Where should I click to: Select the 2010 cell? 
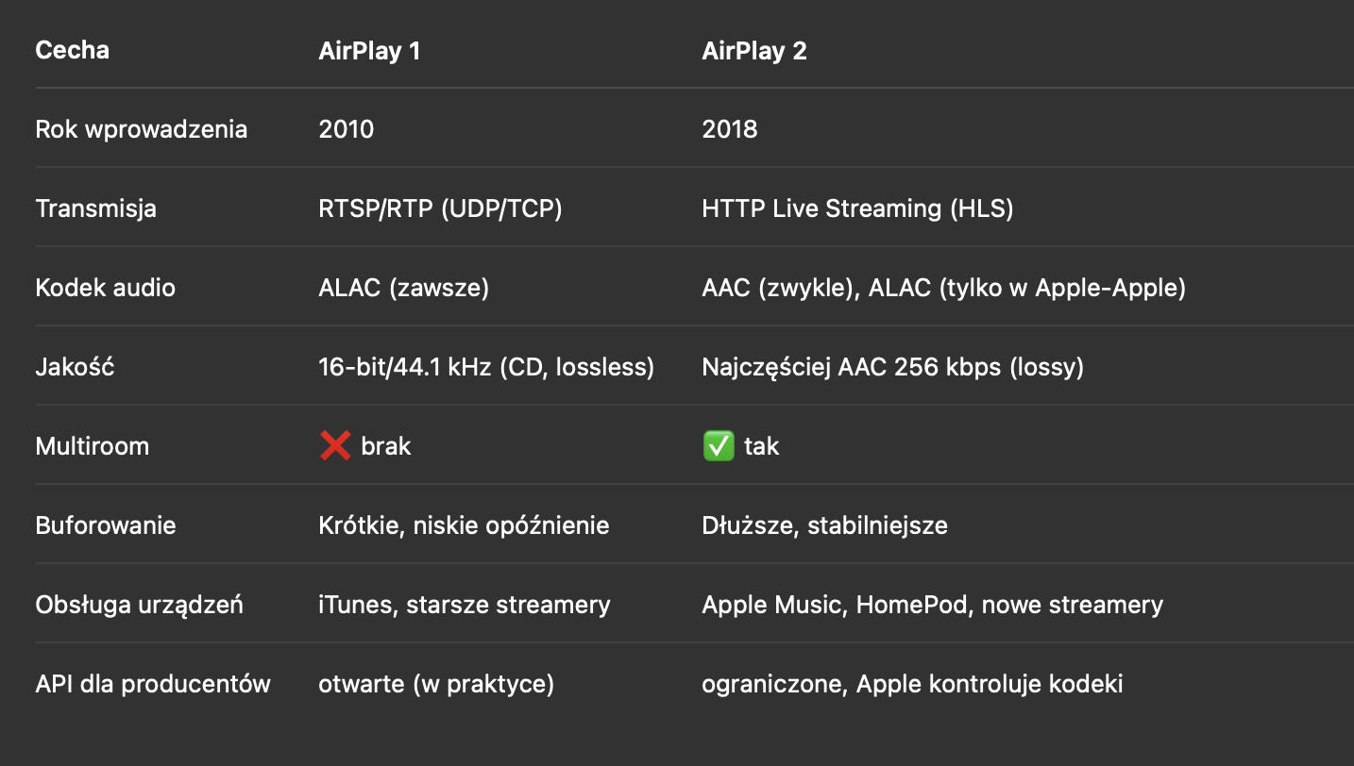(x=347, y=129)
